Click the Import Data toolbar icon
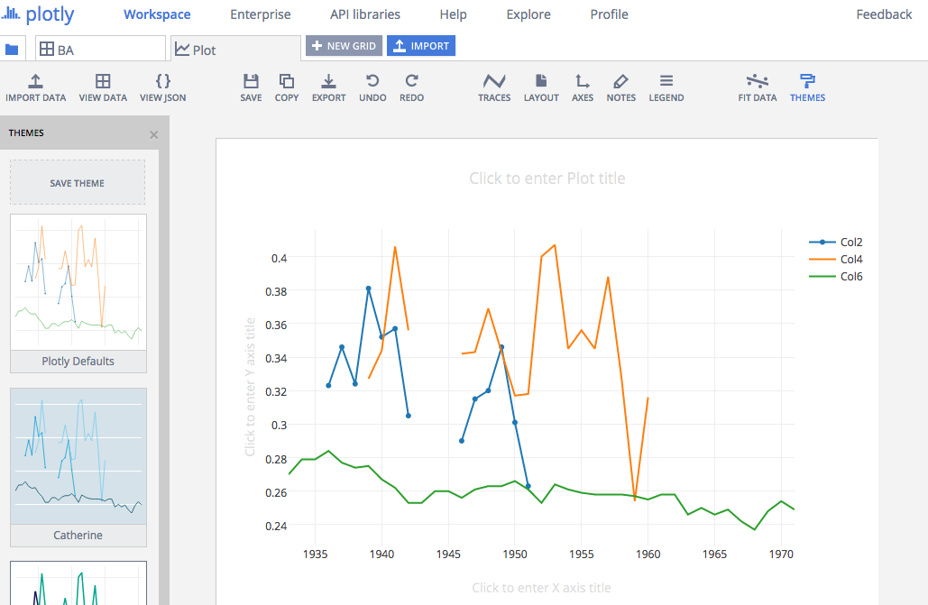Screen dimensions: 928x605 [x=35, y=81]
